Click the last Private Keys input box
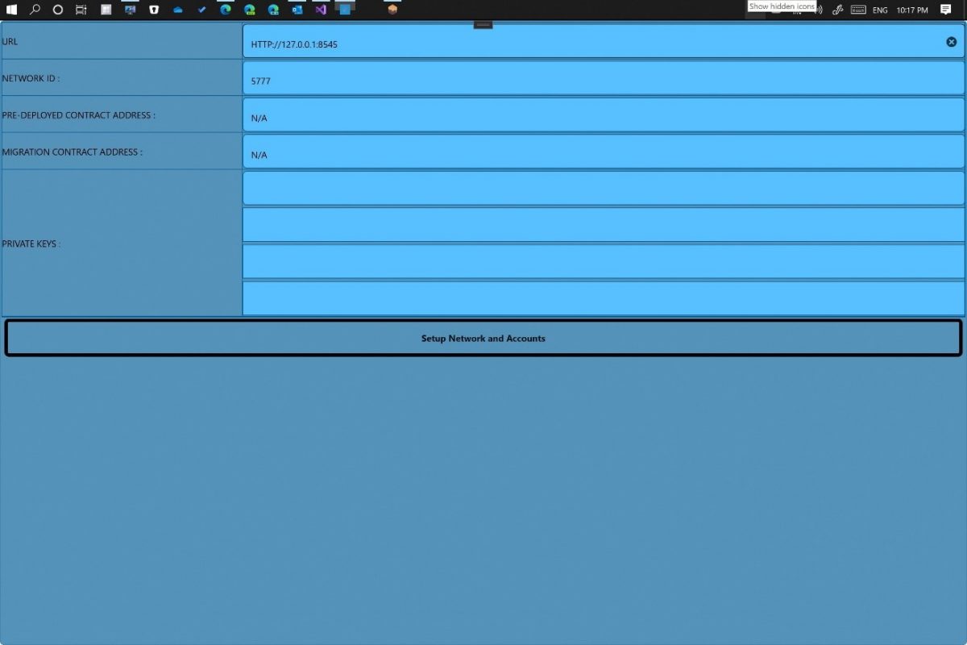The height and width of the screenshot is (645, 967). [603, 298]
